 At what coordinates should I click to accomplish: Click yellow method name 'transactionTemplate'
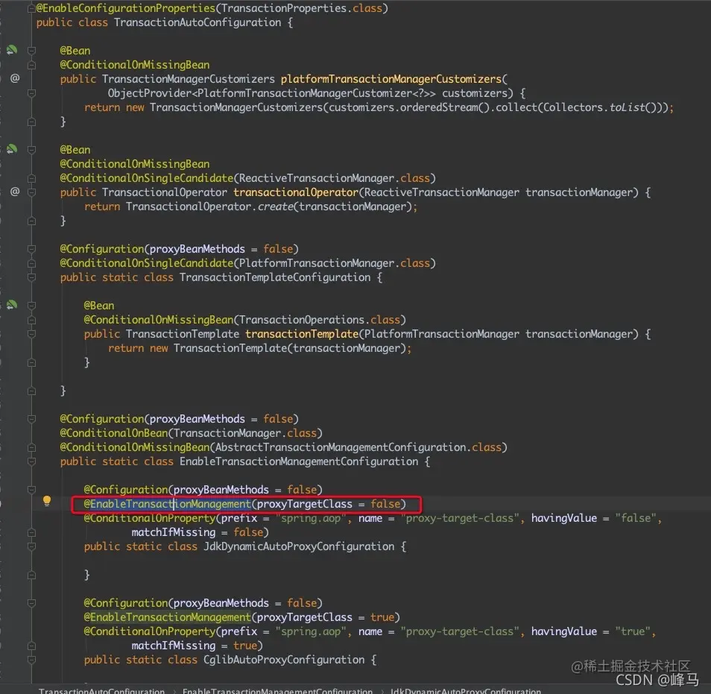pyautogui.click(x=302, y=334)
